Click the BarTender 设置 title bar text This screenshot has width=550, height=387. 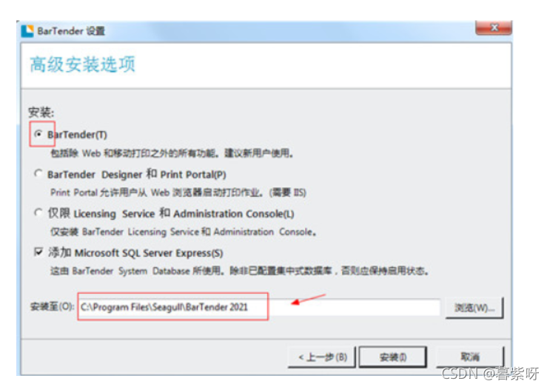(71, 31)
